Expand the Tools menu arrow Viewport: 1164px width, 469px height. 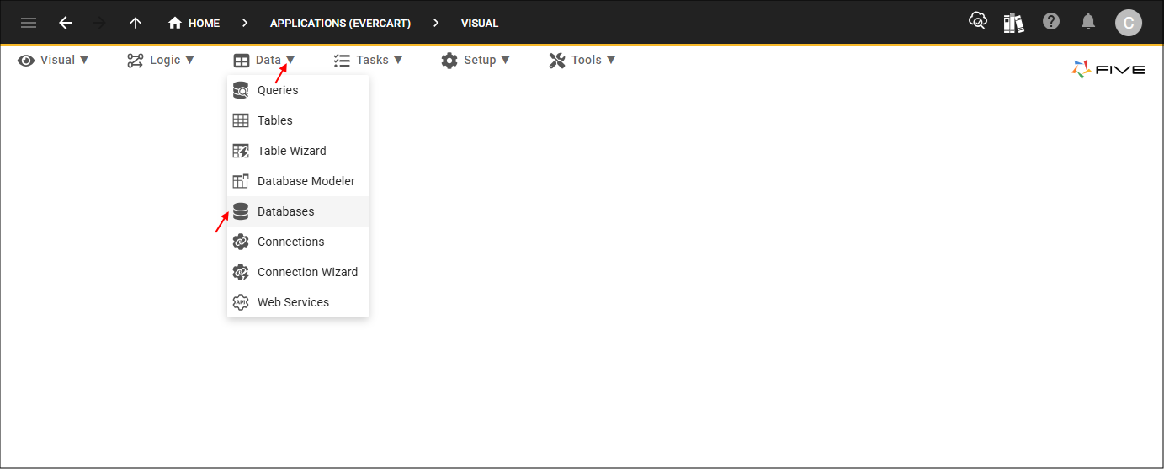point(611,61)
